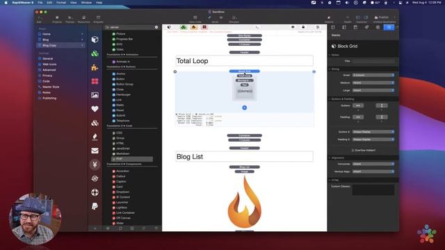The width and height of the screenshot is (445, 250).
Task: Click the Publish button in toolbar
Action: pos(382,17)
